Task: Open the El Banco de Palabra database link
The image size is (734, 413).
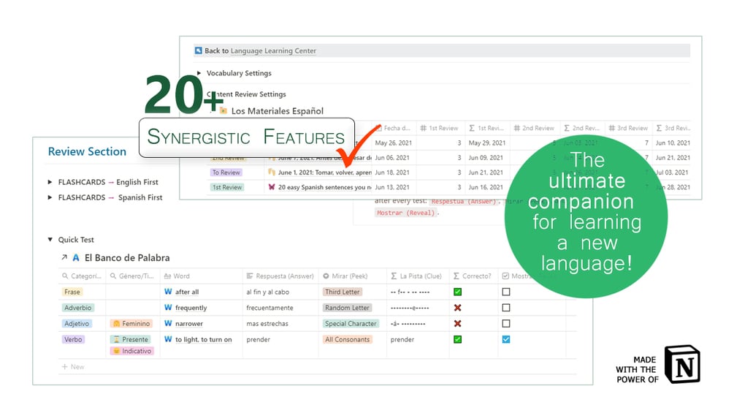Action: click(x=127, y=257)
